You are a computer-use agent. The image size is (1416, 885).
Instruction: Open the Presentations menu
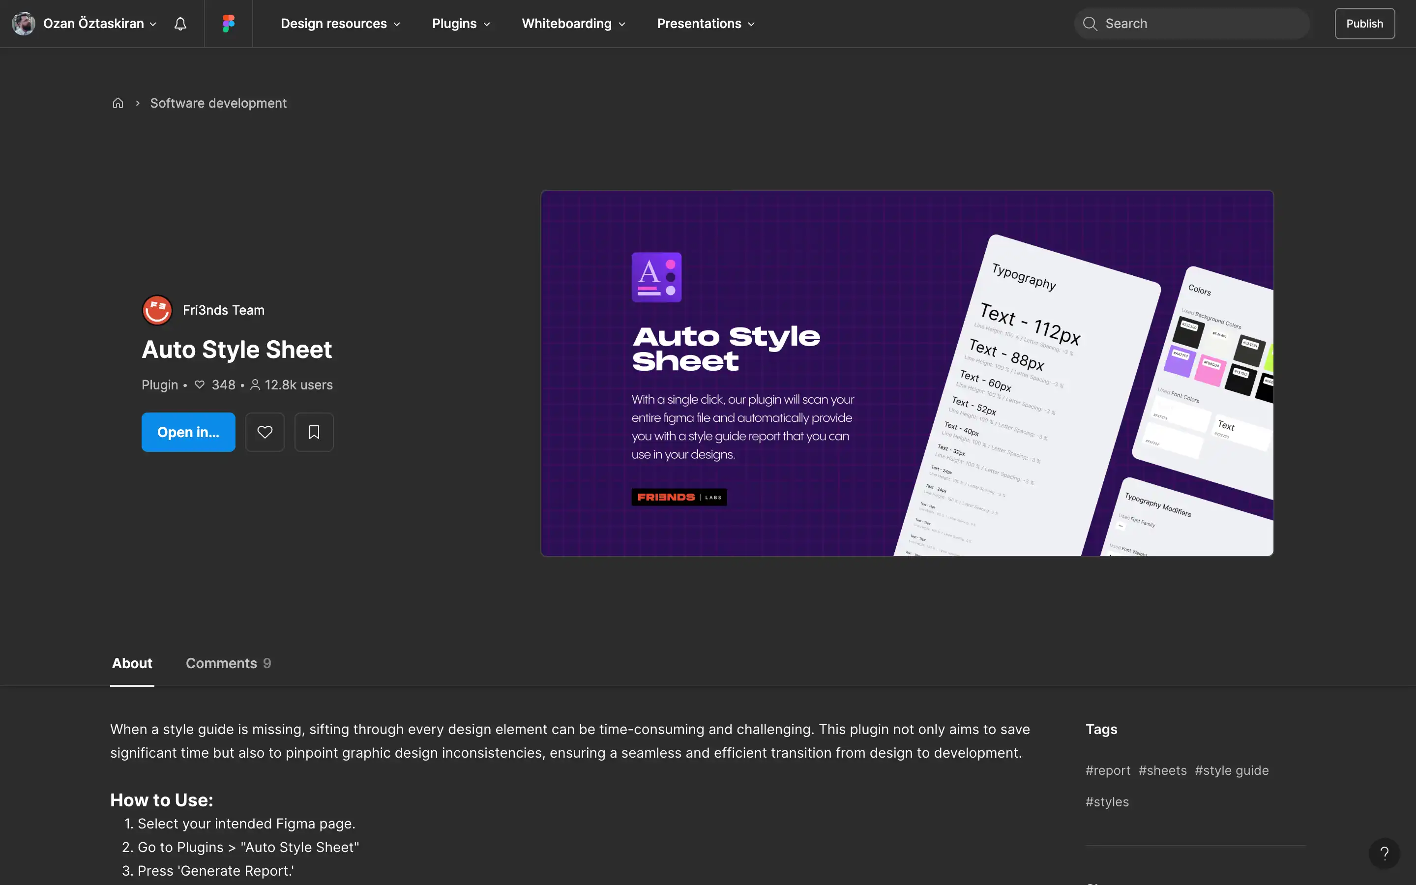pos(706,24)
